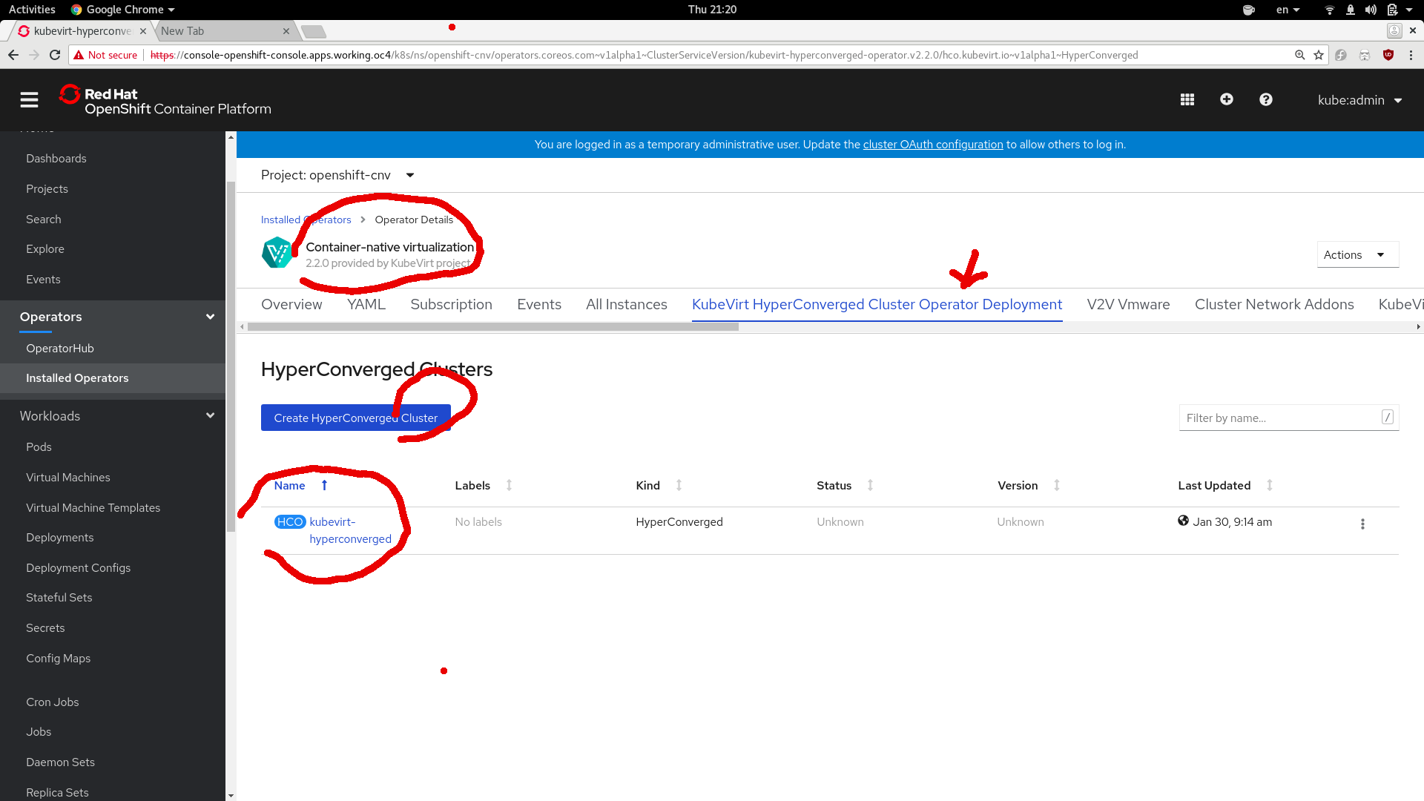Reload the page with browser refresh icon
The image size is (1424, 801).
click(x=55, y=55)
